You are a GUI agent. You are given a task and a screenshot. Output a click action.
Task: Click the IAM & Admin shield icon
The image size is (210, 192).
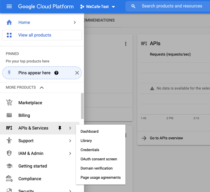(9, 153)
